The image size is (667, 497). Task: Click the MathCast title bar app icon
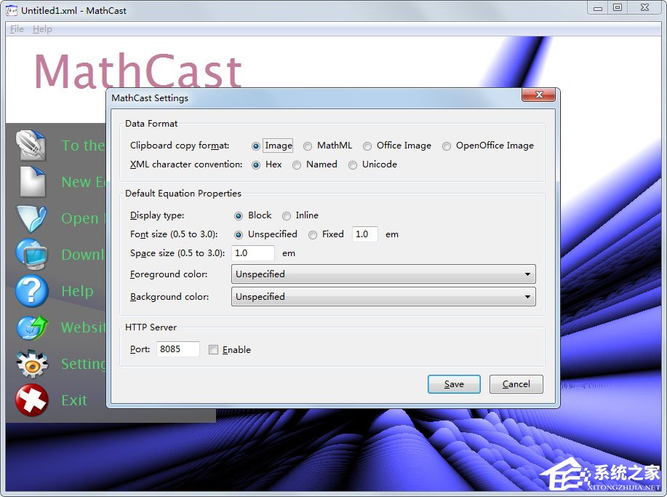tap(12, 10)
